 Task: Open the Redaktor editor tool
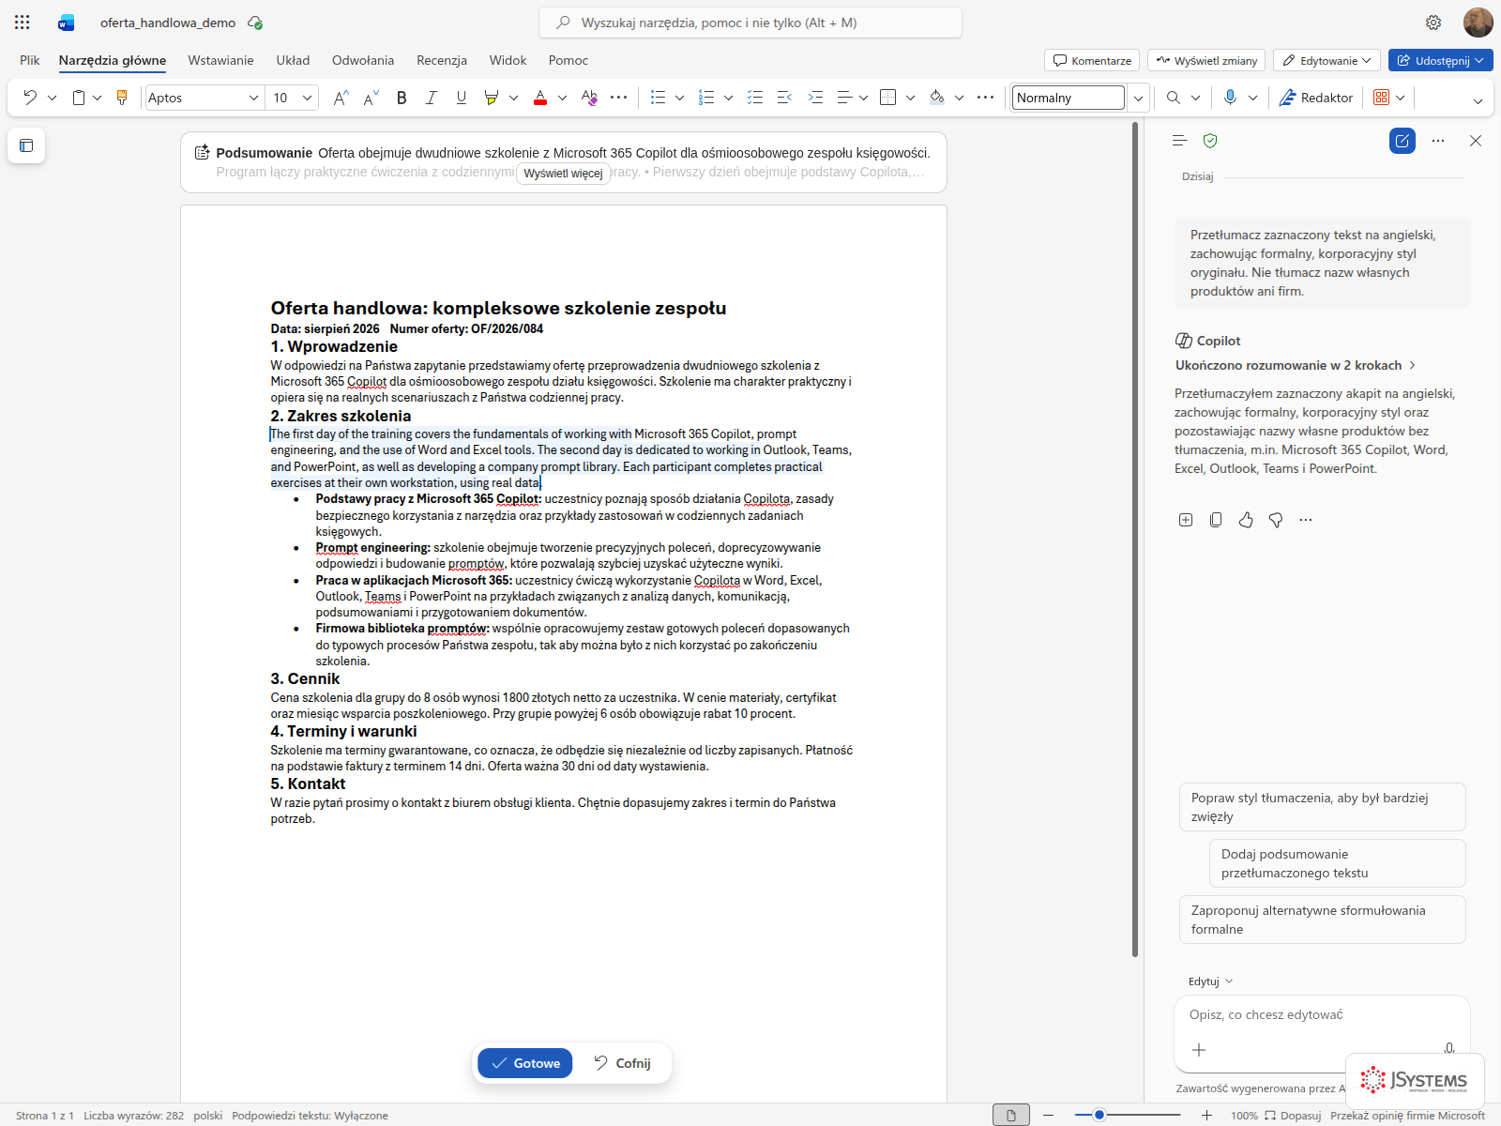click(1316, 98)
